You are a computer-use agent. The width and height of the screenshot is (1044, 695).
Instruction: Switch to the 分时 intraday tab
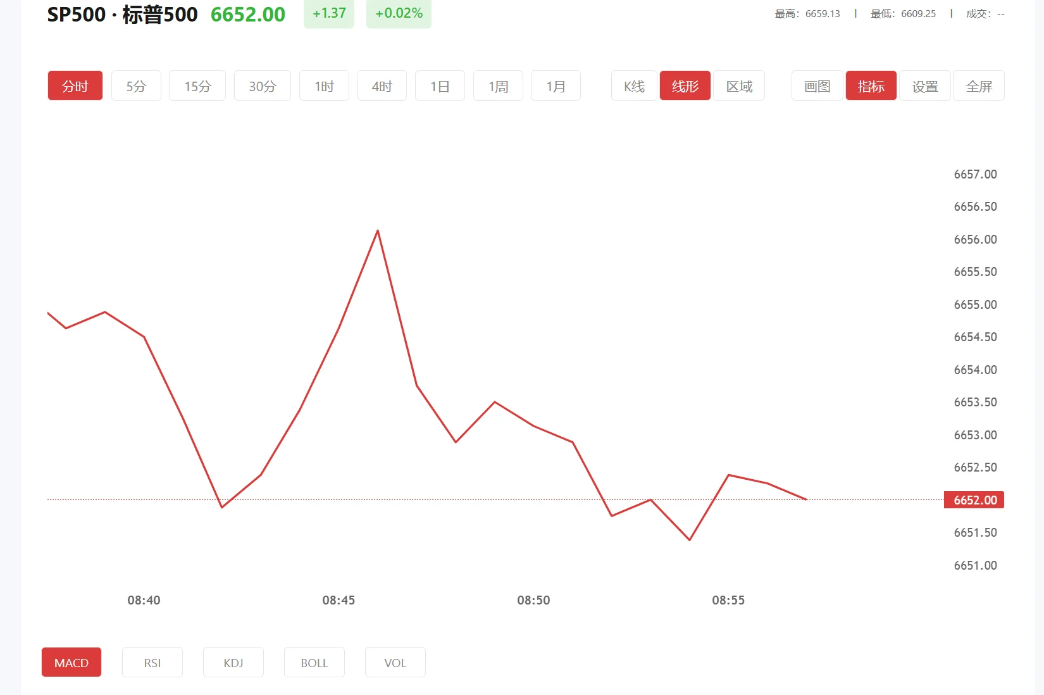(75, 85)
